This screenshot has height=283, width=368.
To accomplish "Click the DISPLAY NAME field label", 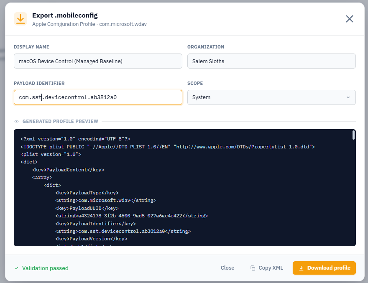I will click(31, 47).
